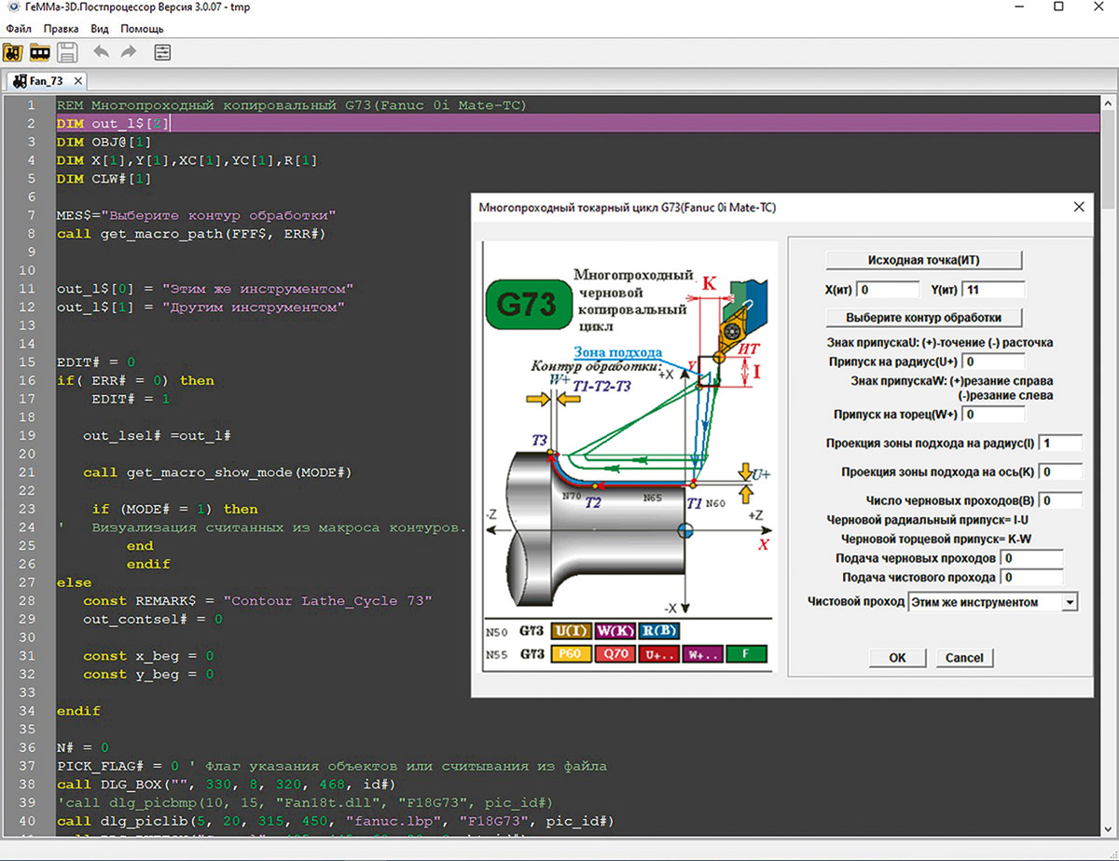Click the undo arrow icon

[101, 52]
